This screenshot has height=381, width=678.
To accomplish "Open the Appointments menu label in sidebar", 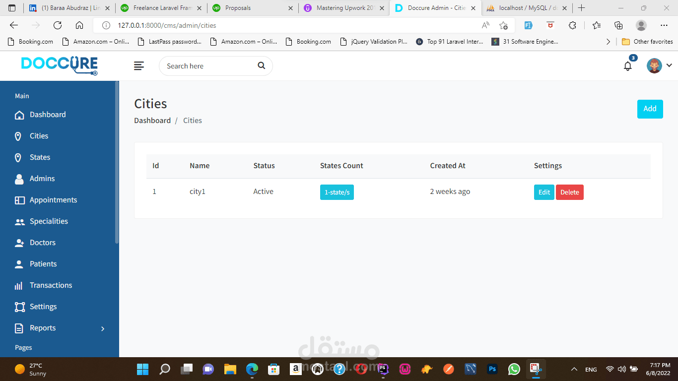I will pyautogui.click(x=53, y=200).
